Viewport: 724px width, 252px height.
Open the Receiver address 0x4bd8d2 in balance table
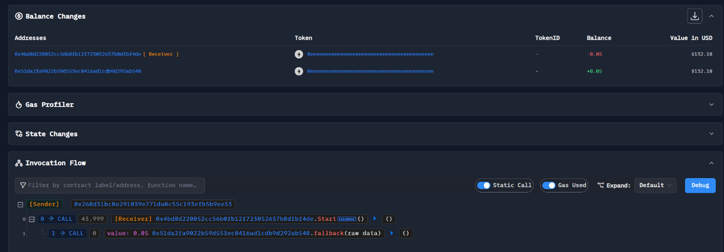[77, 54]
